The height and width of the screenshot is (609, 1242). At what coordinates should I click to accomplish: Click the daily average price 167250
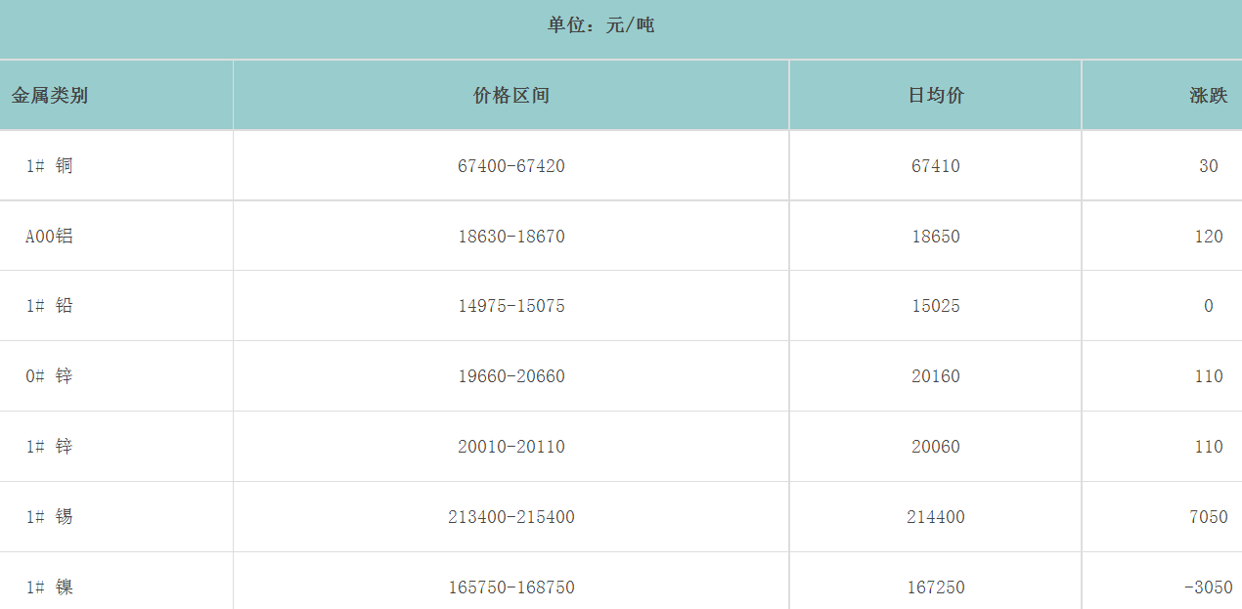point(935,587)
